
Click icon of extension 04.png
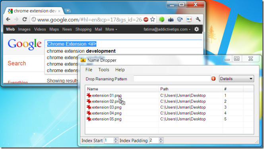tap(89, 113)
